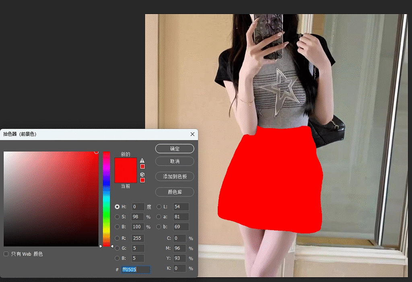Click the not web-safe cube icon

[x=142, y=174]
